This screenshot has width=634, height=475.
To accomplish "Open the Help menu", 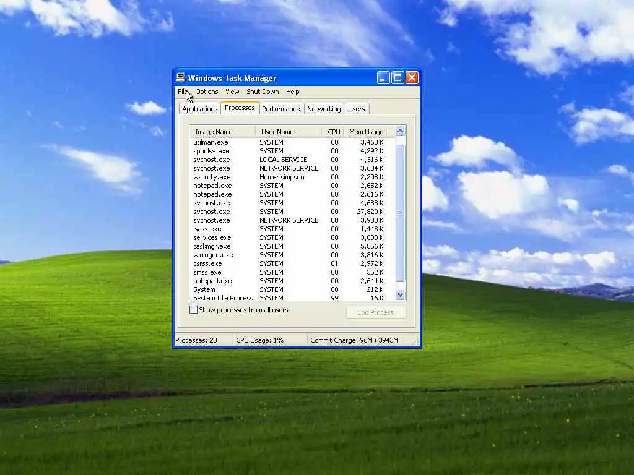I will coord(293,92).
